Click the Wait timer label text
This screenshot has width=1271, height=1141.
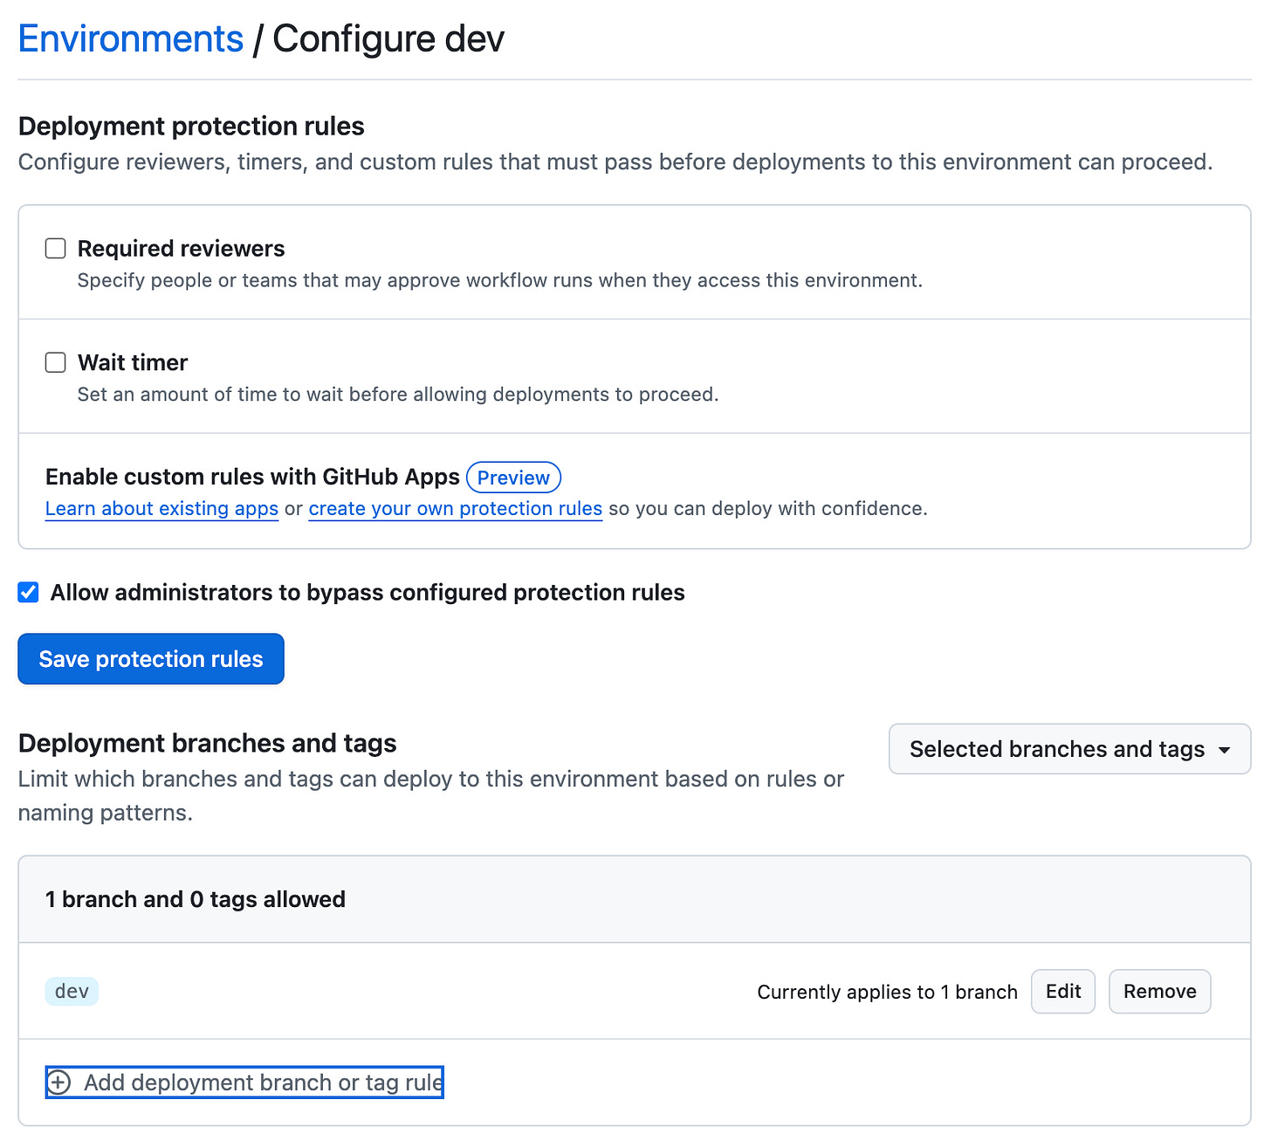133,362
